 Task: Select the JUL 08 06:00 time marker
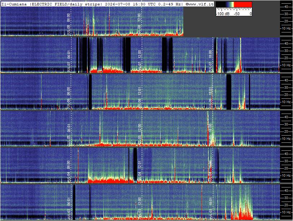(69, 24)
